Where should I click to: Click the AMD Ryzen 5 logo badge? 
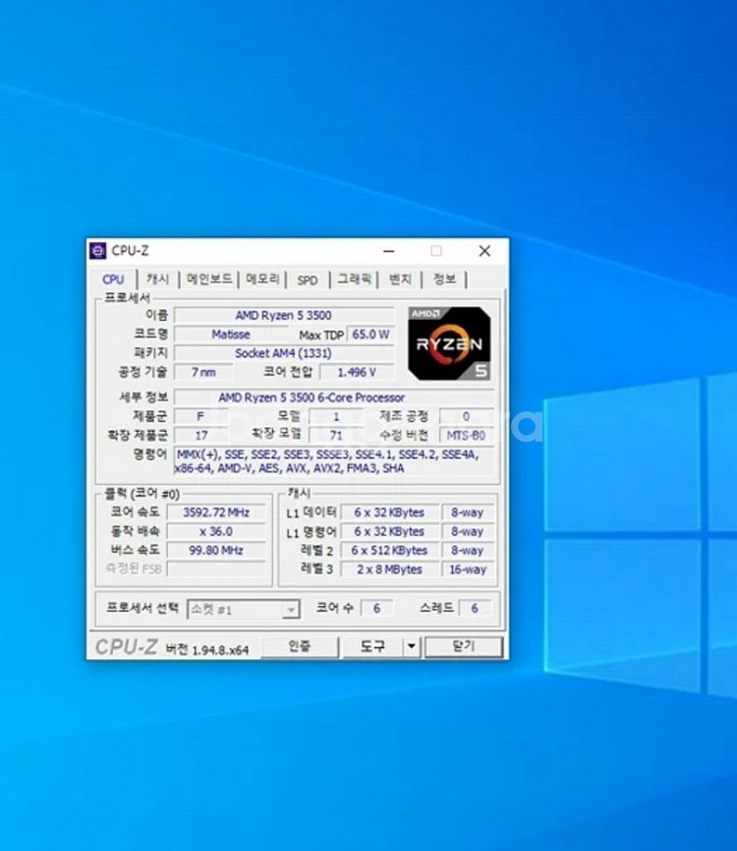[x=449, y=343]
